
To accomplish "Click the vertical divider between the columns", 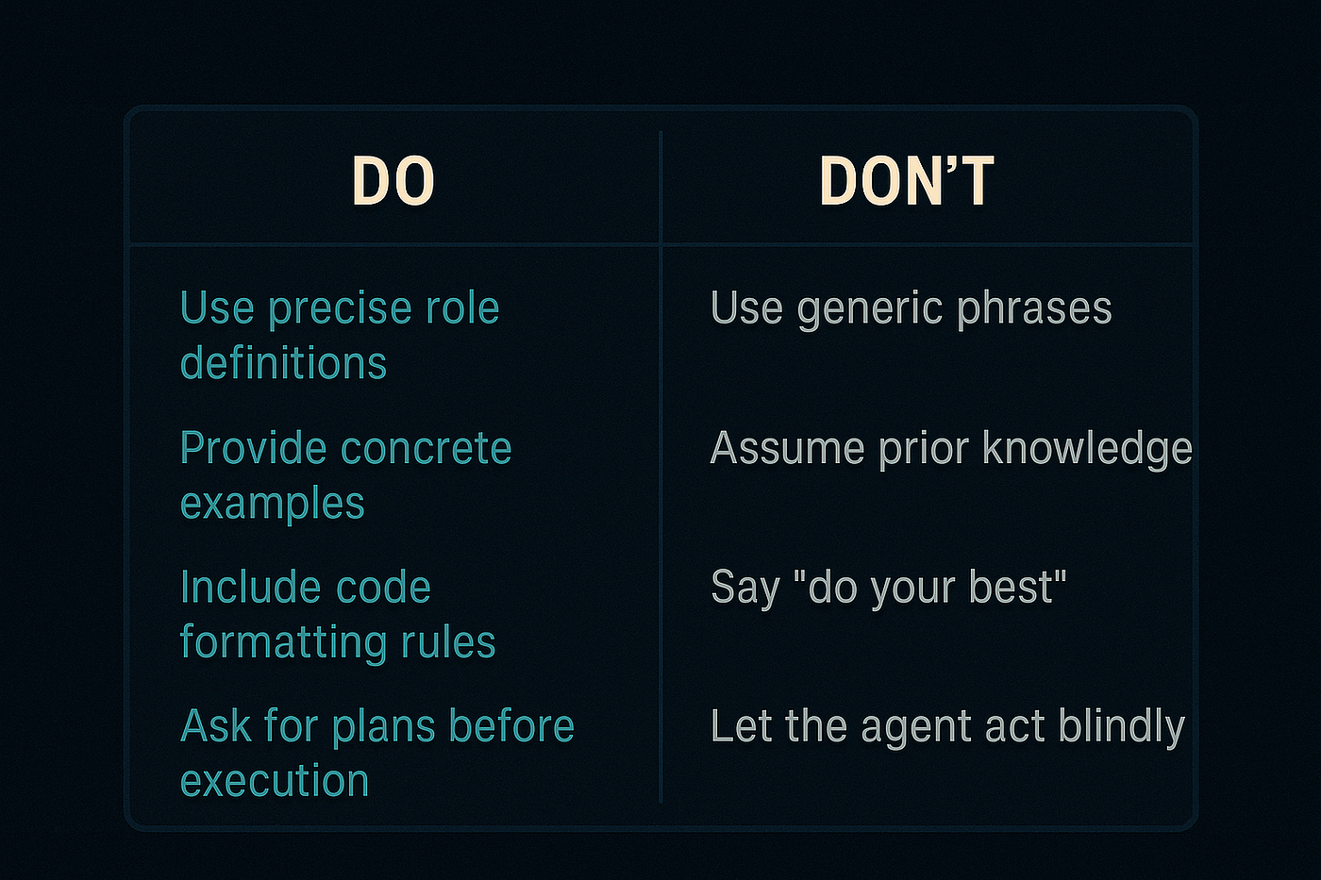I will (x=660, y=467).
